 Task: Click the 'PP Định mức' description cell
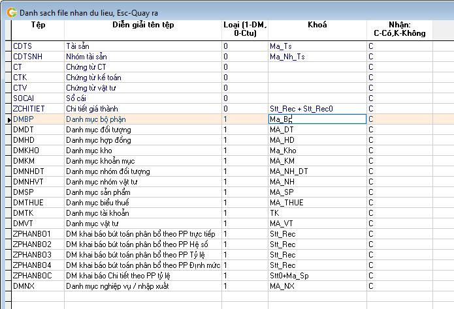[143, 265]
